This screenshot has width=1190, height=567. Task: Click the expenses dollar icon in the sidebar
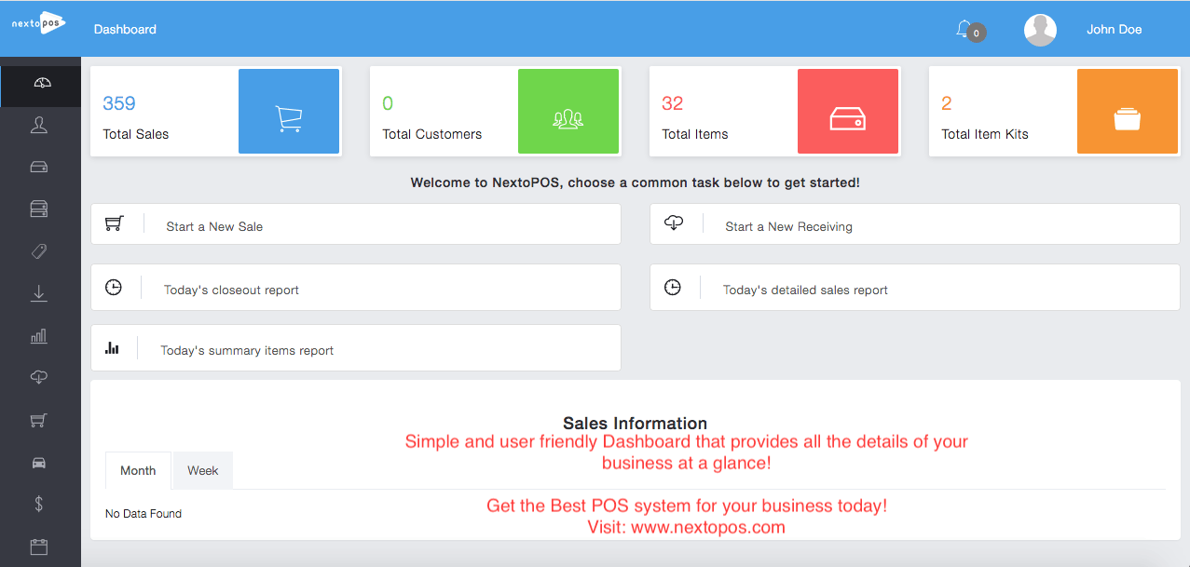coord(39,504)
